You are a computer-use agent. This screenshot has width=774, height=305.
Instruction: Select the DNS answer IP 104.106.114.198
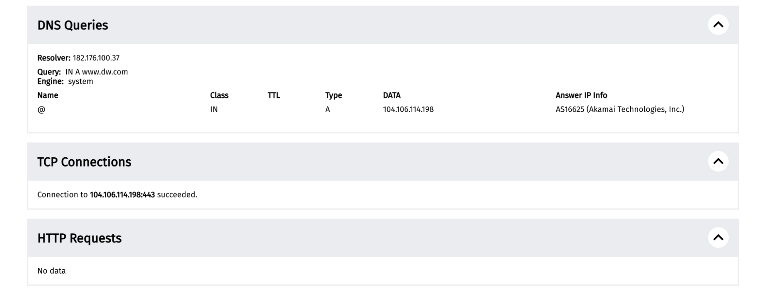(408, 110)
